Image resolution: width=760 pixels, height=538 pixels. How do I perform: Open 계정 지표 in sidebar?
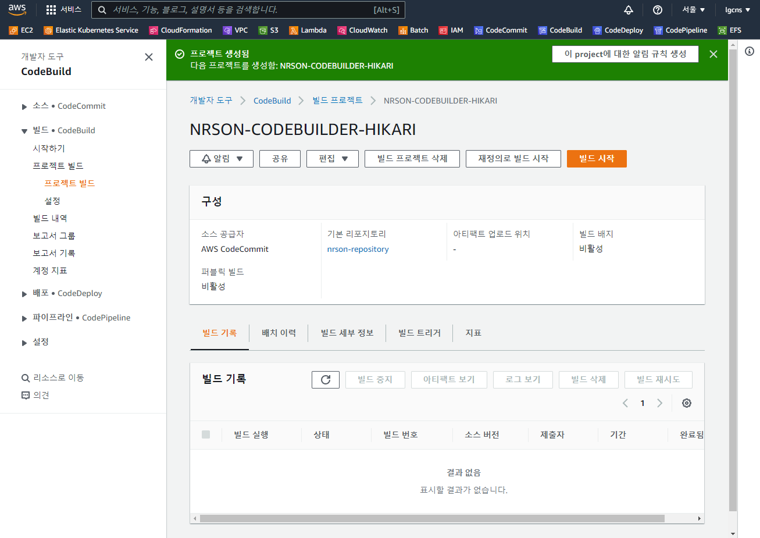click(50, 270)
